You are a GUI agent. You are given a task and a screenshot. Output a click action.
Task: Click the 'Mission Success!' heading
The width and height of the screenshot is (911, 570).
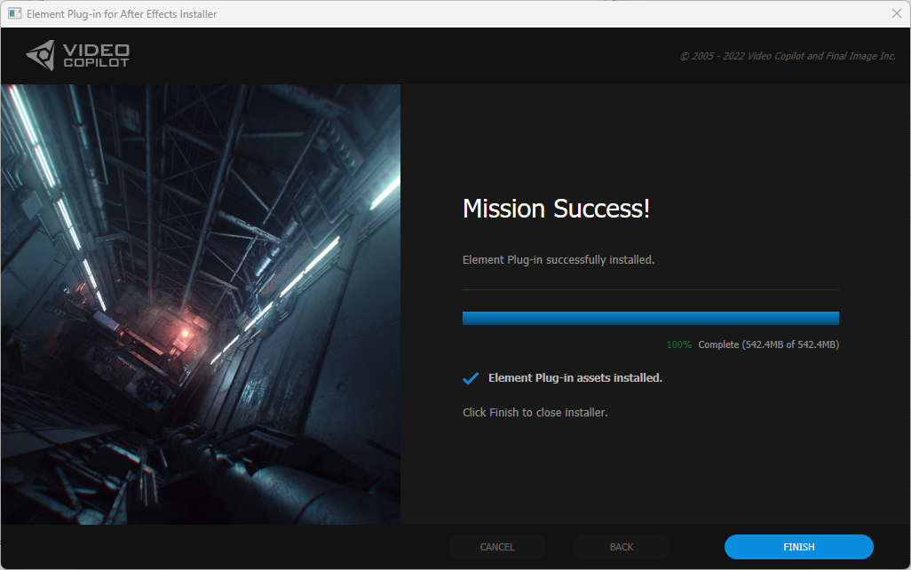click(556, 209)
